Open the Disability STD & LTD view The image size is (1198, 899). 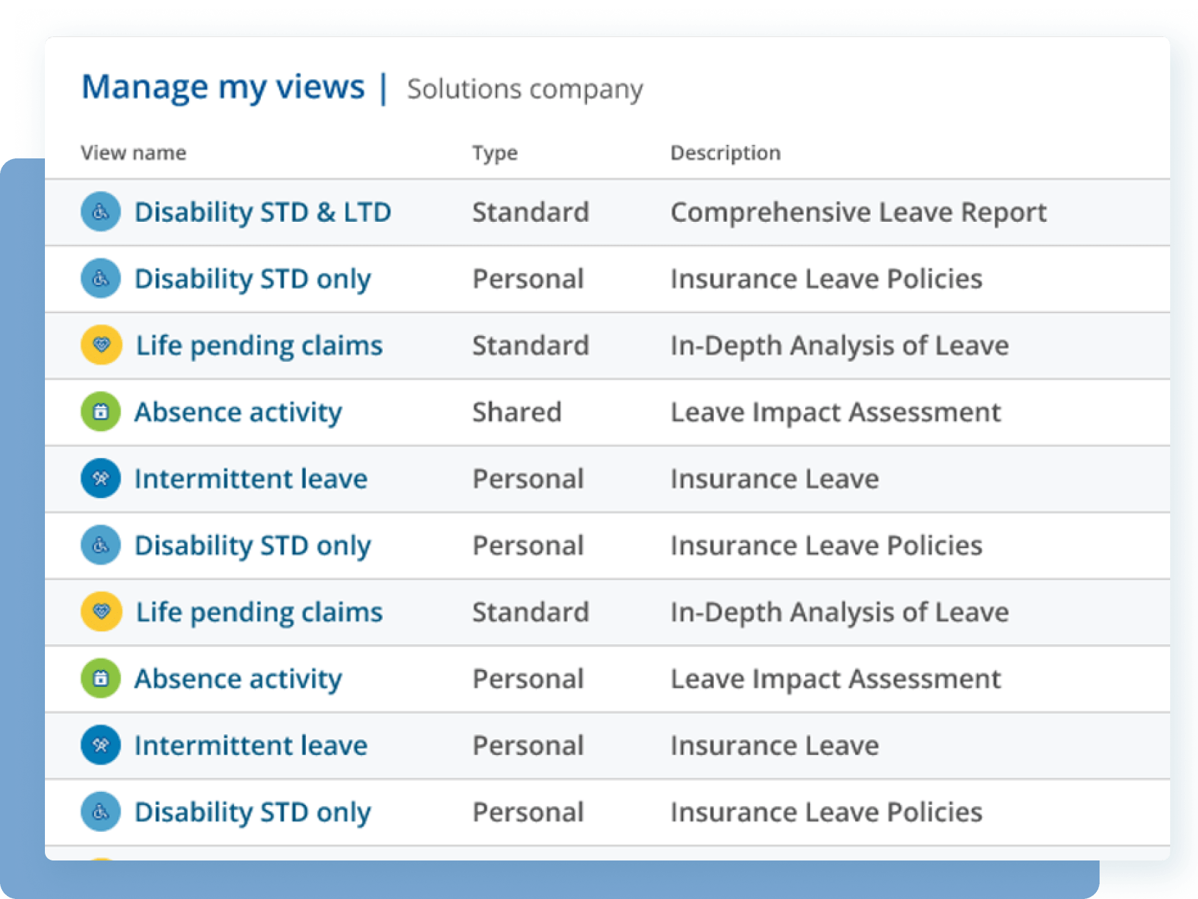(x=263, y=211)
